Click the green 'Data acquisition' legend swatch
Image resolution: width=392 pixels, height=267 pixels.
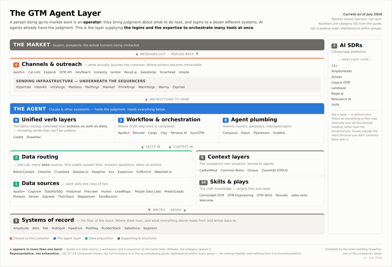[x=86, y=239]
